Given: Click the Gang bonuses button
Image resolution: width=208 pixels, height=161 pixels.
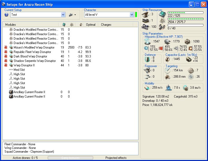Looking at the screenshot, I should [x=71, y=158].
